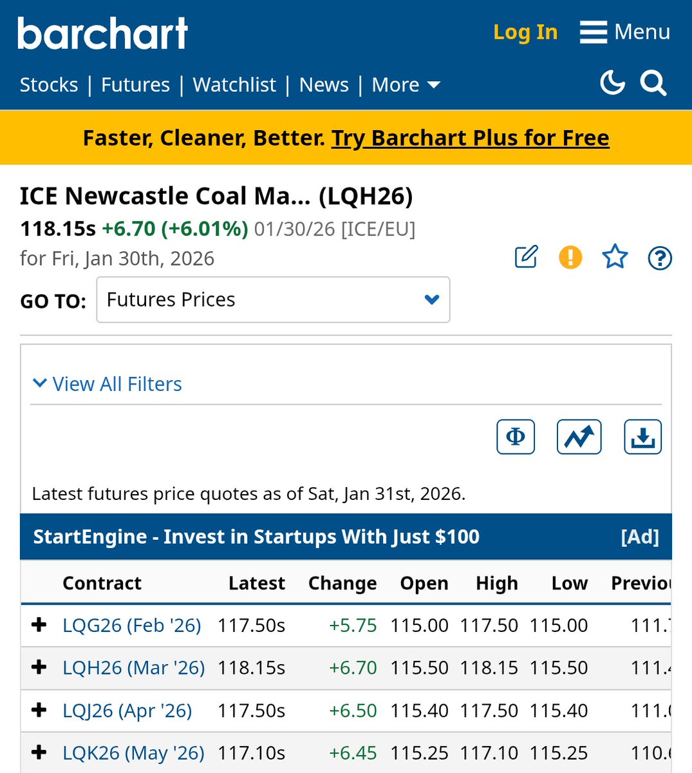Image resolution: width=692 pixels, height=773 pixels.
Task: Click the notes edit pencil icon
Action: (526, 257)
